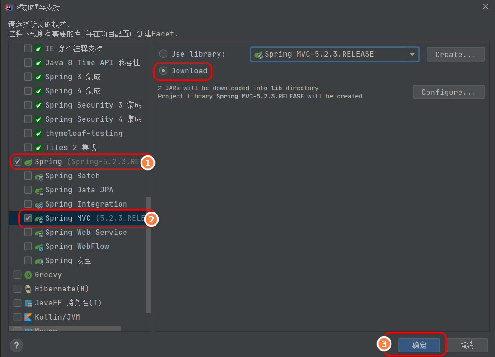The height and width of the screenshot is (357, 495).
Task: Click the Configure... button
Action: tap(448, 92)
